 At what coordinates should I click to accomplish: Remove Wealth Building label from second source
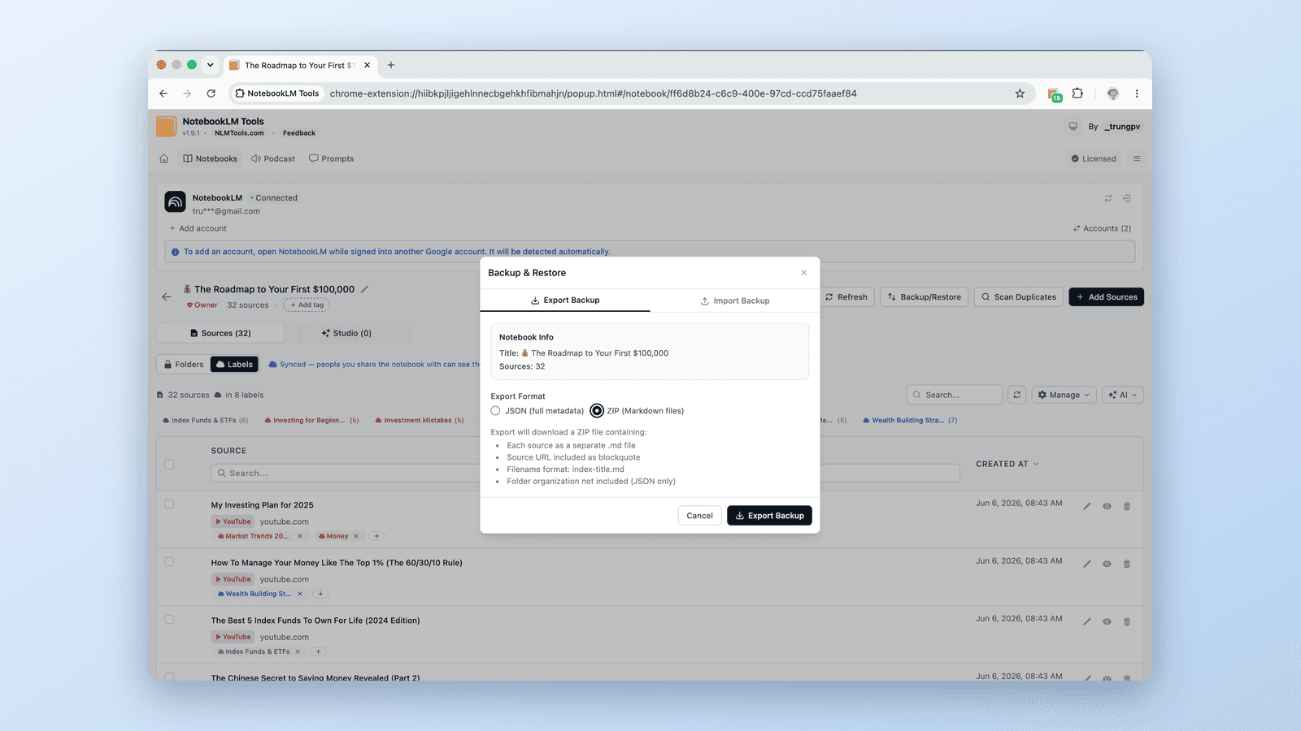(300, 594)
